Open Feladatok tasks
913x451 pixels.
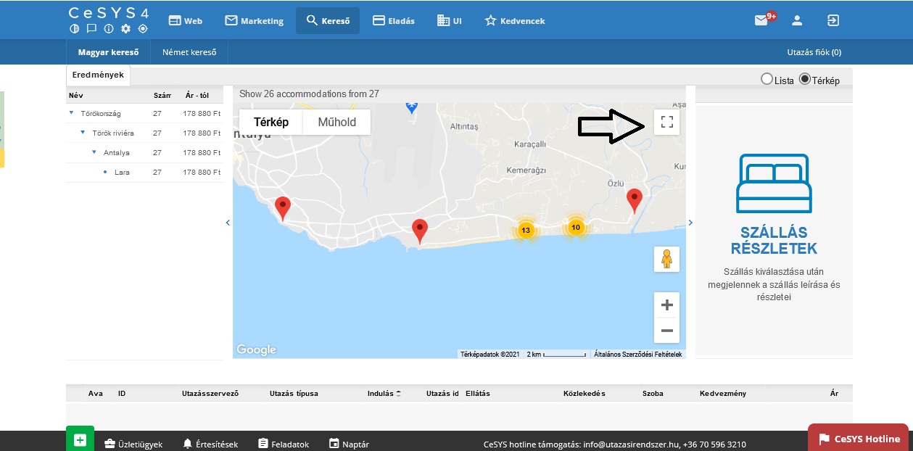(x=284, y=444)
